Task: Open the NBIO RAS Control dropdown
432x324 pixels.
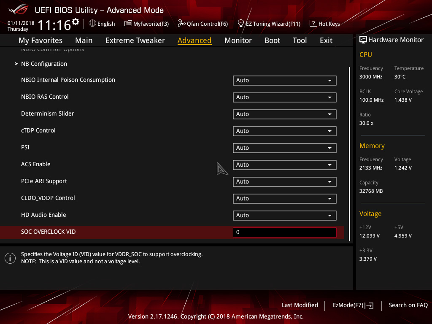Action: 285,97
